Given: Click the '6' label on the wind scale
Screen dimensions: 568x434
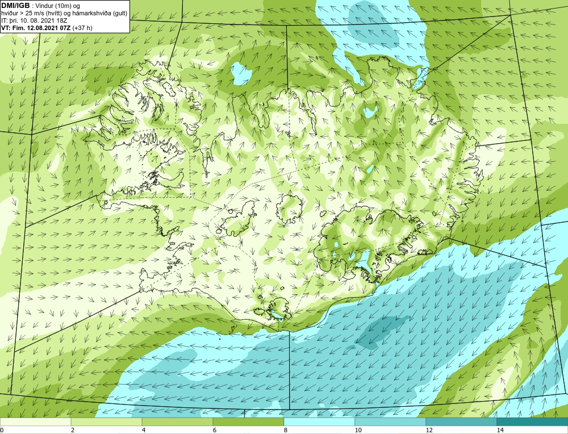Looking at the screenshot, I should pyautogui.click(x=215, y=431).
